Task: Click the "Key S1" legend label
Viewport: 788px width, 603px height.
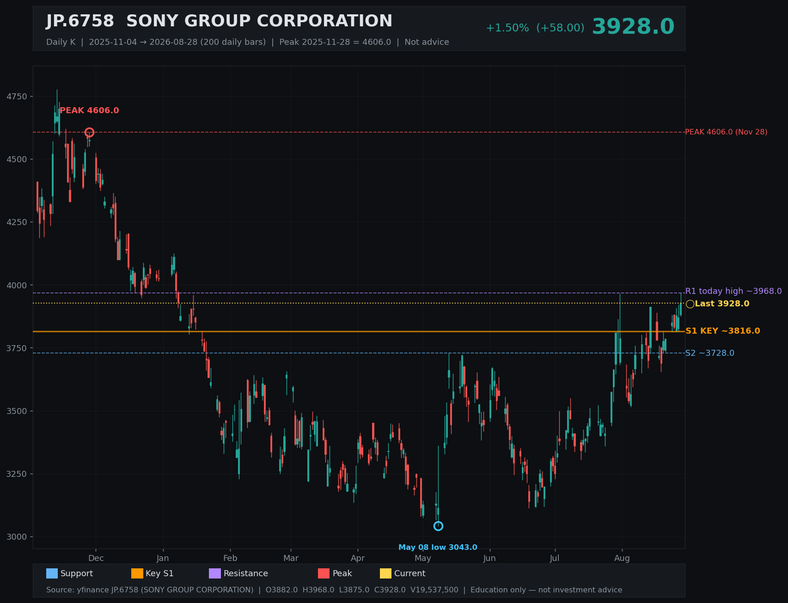Action: coord(159,573)
